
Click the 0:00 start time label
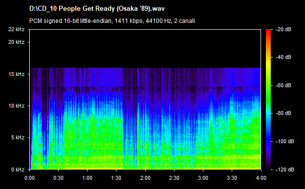click(29, 178)
